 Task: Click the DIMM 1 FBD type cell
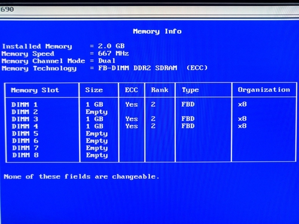coord(188,105)
